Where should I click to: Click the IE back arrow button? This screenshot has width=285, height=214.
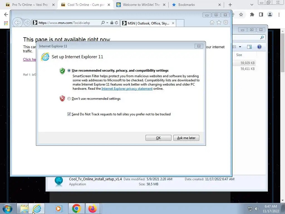(x=18, y=23)
